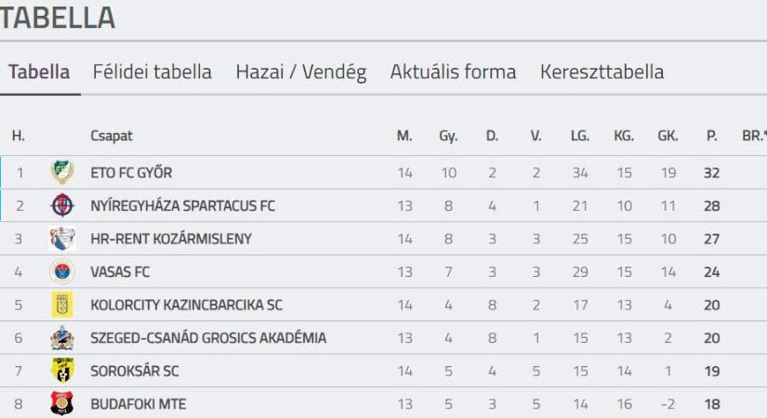
Task: Open the Kereszttabella tab
Action: tap(602, 72)
